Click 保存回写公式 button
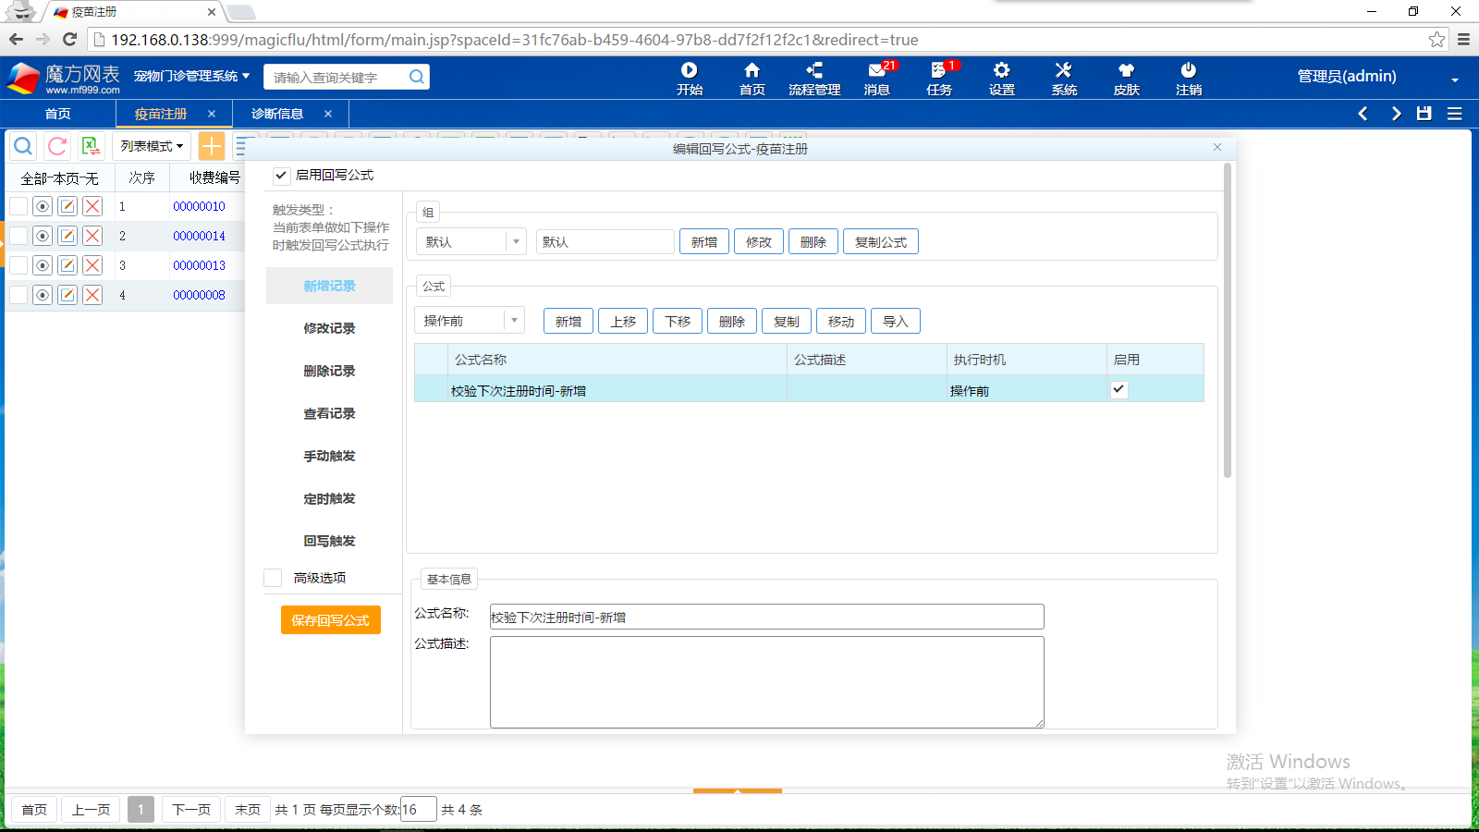 point(331,620)
